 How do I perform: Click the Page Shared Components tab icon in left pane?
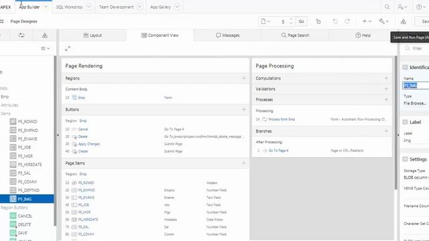pyautogui.click(x=45, y=35)
